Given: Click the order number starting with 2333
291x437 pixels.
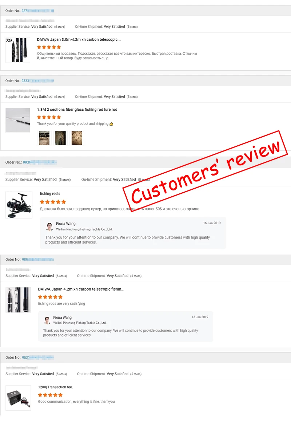Looking at the screenshot, I should click(x=38, y=80).
